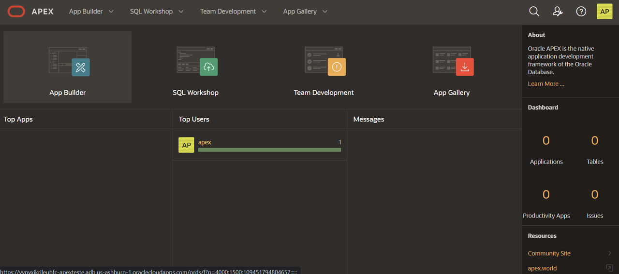Expand the SQL Workshop dropdown arrow

tap(181, 12)
